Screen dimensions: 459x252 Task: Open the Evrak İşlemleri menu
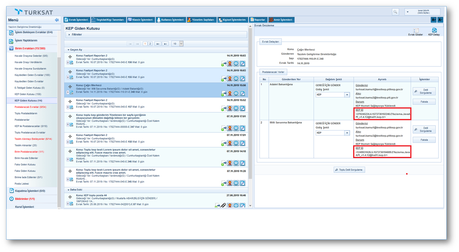76,20
